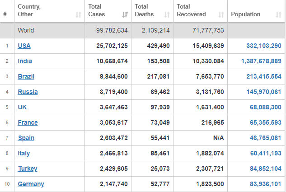Screen dimensions: 286x192
Task: Click the Country, Other header text
Action: pyautogui.click(x=29, y=10)
